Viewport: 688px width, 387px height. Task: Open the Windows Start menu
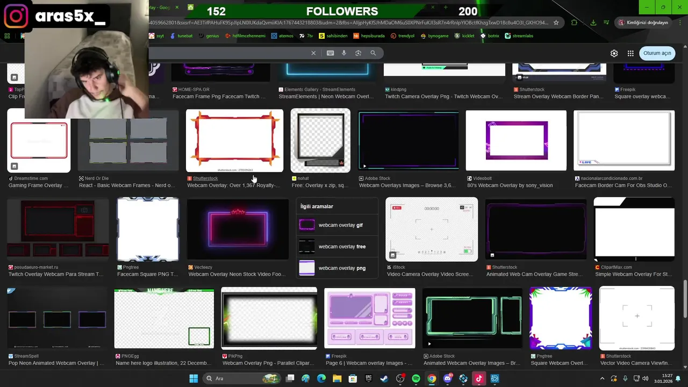193,378
